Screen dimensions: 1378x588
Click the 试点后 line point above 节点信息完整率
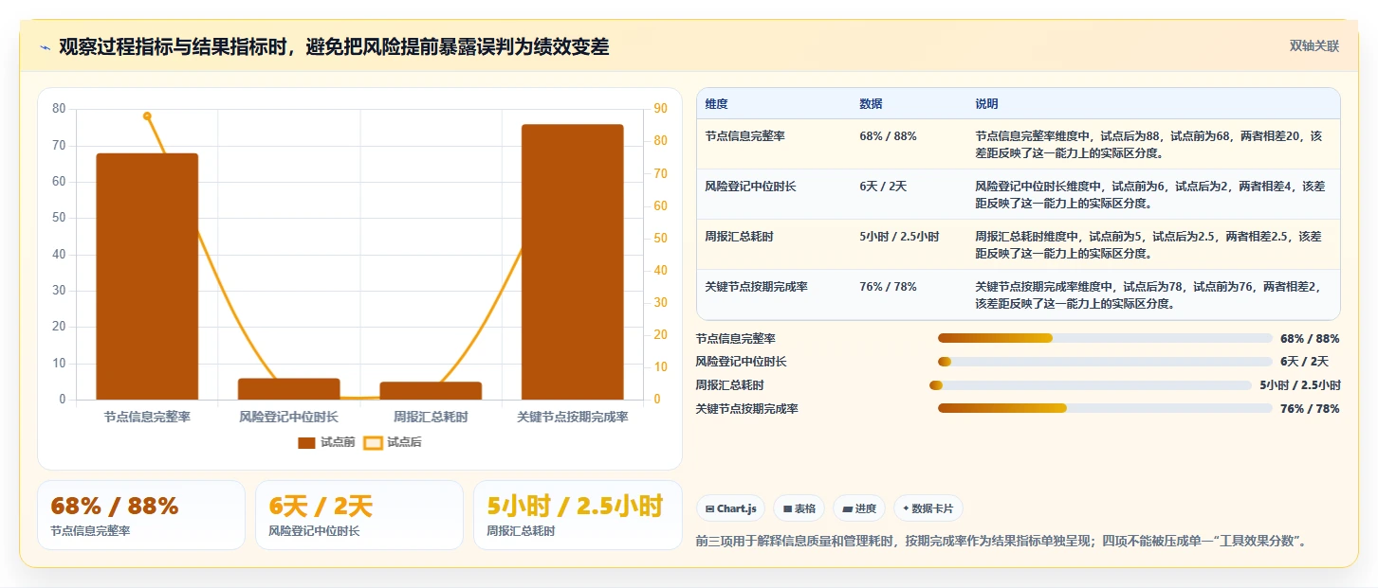click(x=147, y=116)
